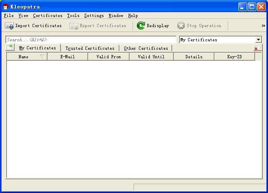
Task: Switch to the Other Certificates tab
Action: click(x=146, y=48)
